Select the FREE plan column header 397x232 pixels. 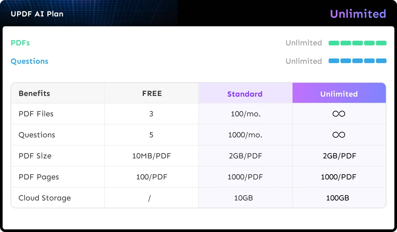152,93
